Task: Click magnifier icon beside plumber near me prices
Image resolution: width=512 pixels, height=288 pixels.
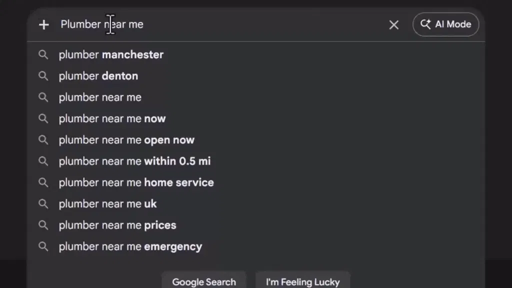Action: [43, 225]
